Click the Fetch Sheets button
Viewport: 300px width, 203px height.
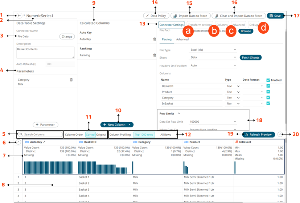coord(250,58)
